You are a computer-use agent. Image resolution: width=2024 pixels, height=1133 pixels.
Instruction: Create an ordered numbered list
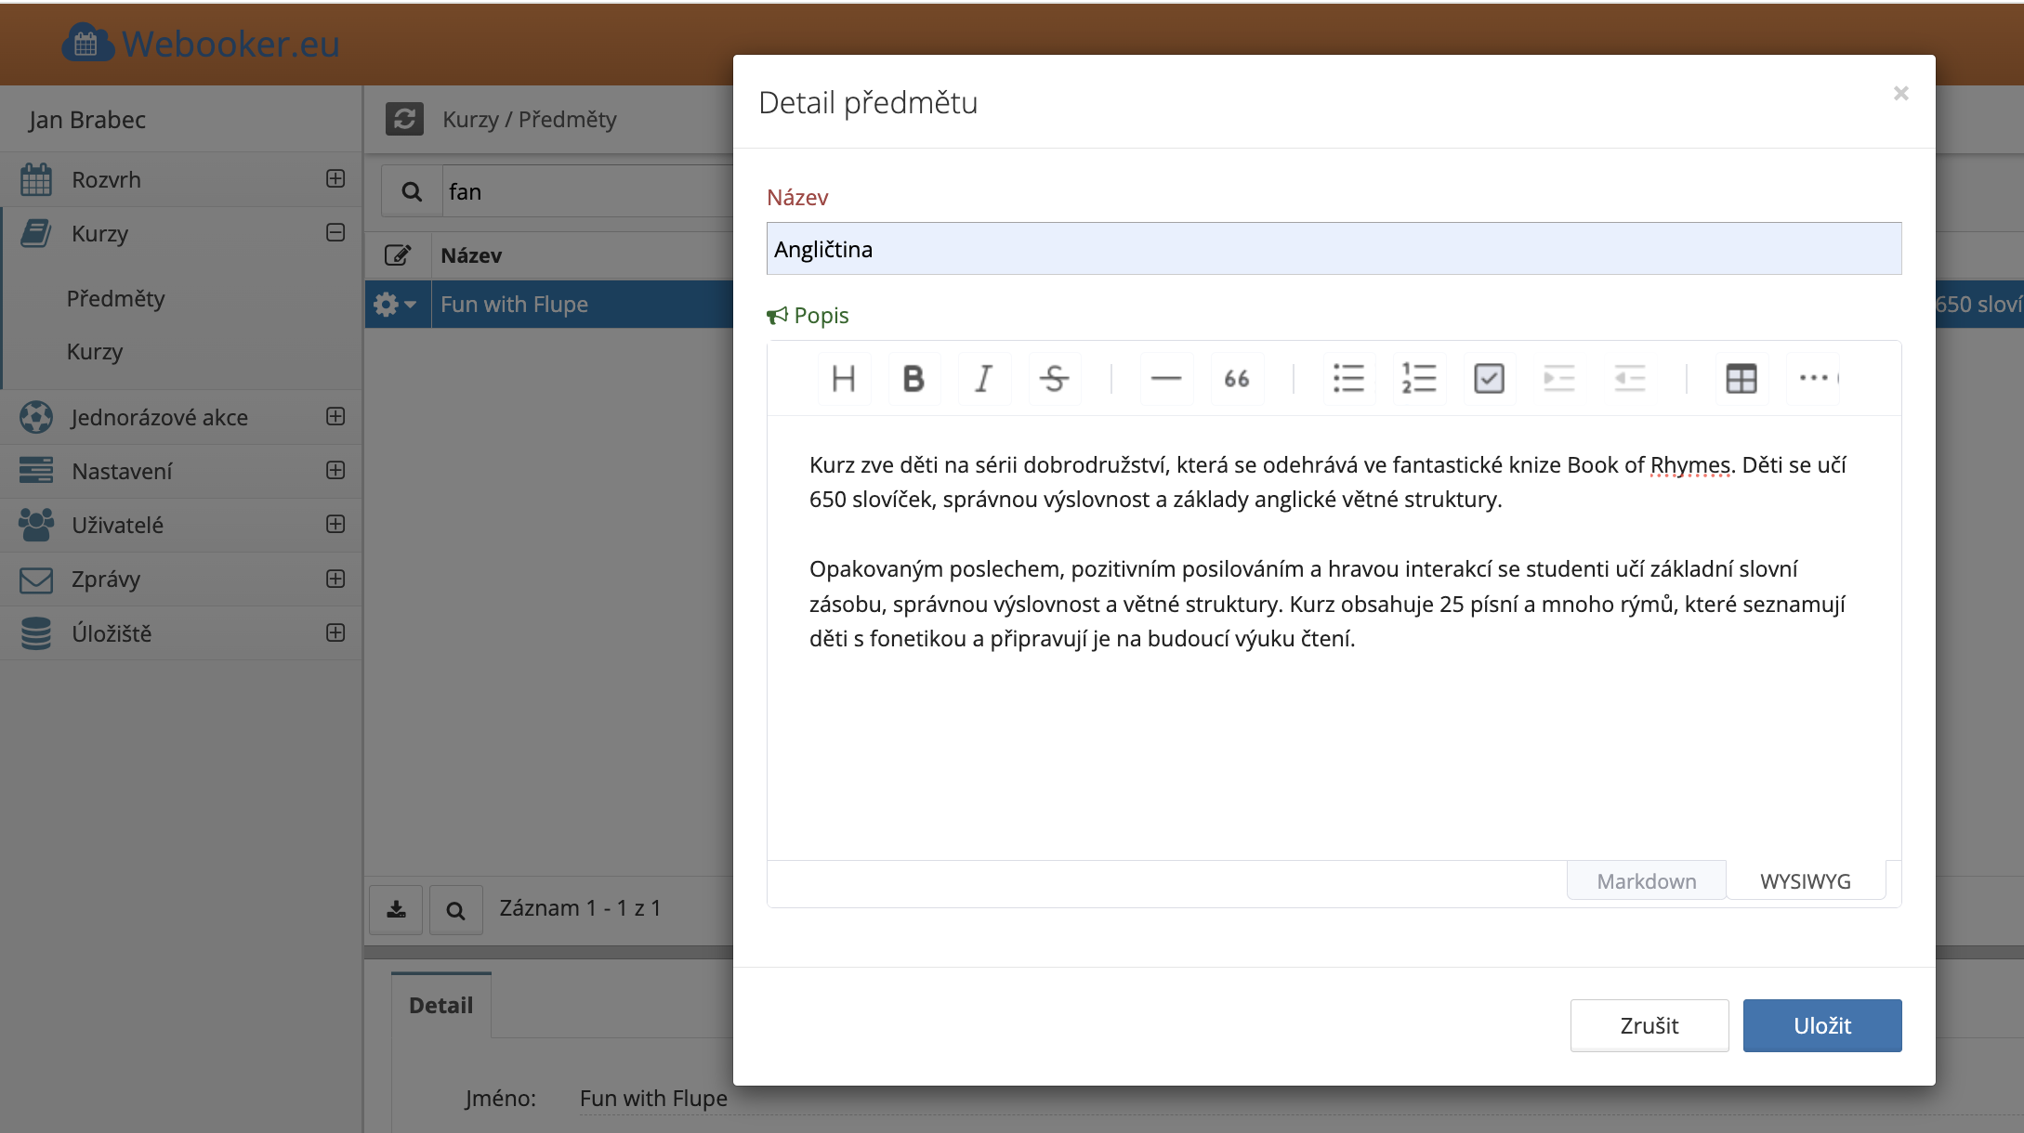[x=1418, y=379]
